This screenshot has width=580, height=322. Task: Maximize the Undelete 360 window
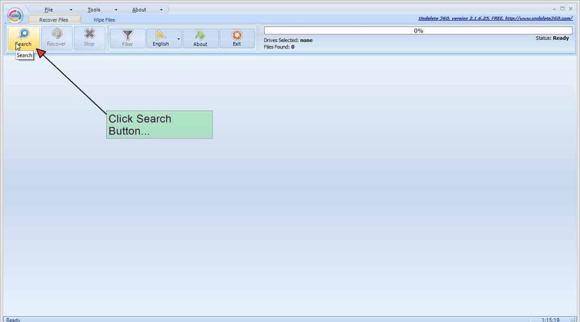pos(562,9)
